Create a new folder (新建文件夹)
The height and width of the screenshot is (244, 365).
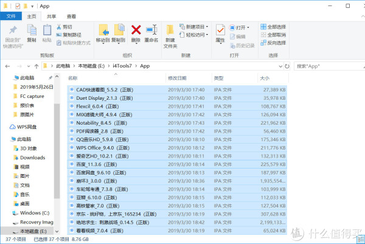point(170,36)
